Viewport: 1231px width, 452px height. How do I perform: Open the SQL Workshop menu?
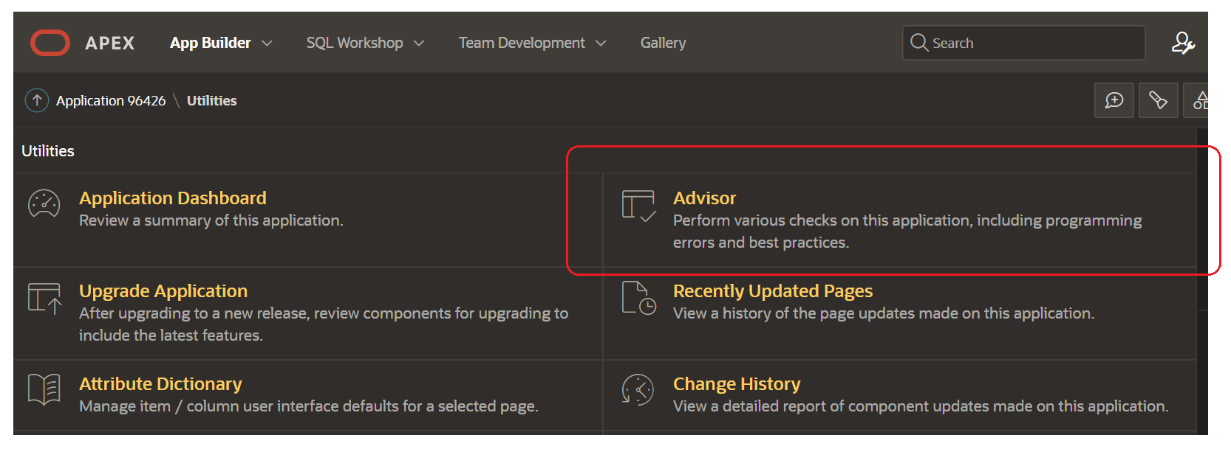355,43
